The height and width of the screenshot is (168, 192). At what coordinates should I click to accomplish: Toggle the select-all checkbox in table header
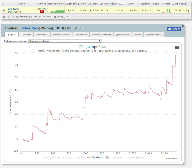tap(4, 4)
